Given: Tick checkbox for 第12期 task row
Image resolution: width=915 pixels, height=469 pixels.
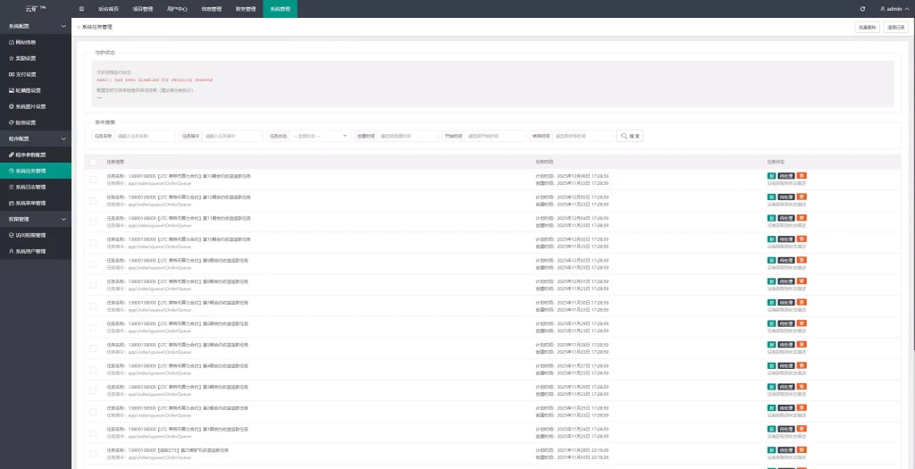Looking at the screenshot, I should click(x=93, y=200).
